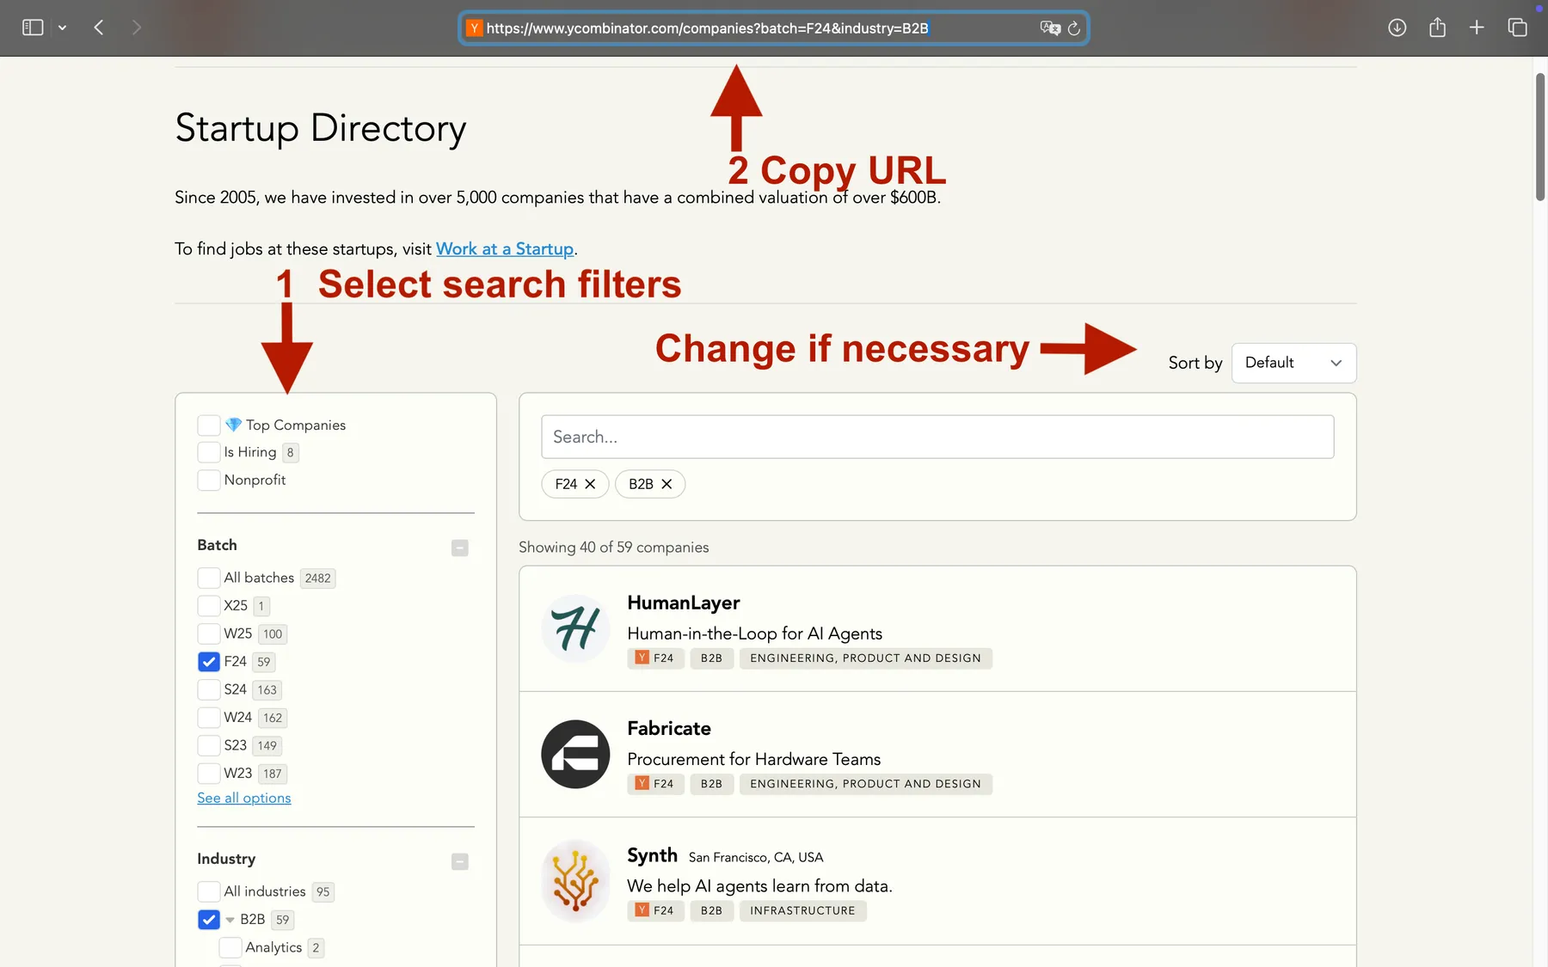Check the X25 batch
The image size is (1548, 967).
point(208,605)
